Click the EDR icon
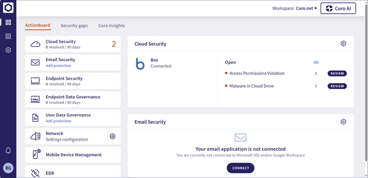Screen dimensions: 368x178 click(x=35, y=173)
